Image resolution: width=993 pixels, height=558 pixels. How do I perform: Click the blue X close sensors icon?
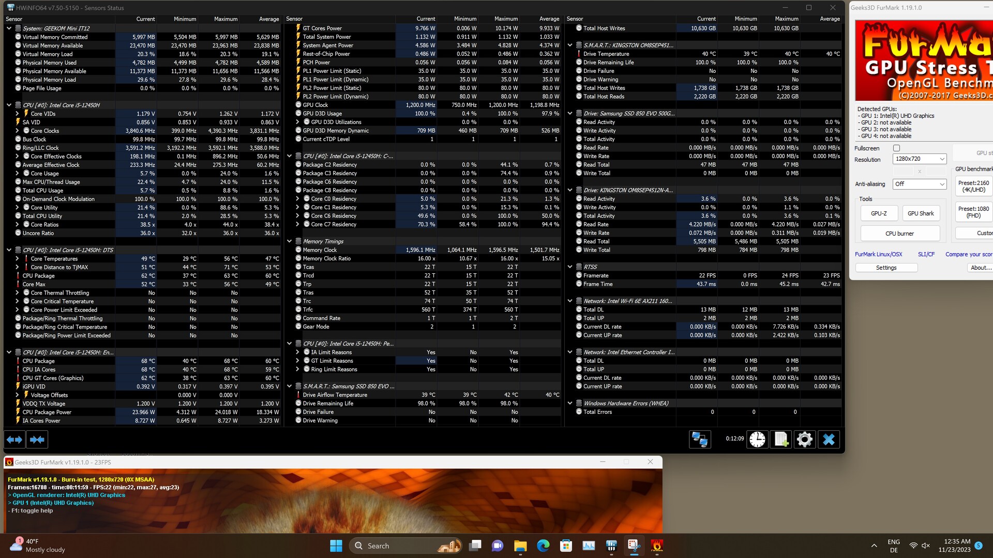(x=829, y=440)
